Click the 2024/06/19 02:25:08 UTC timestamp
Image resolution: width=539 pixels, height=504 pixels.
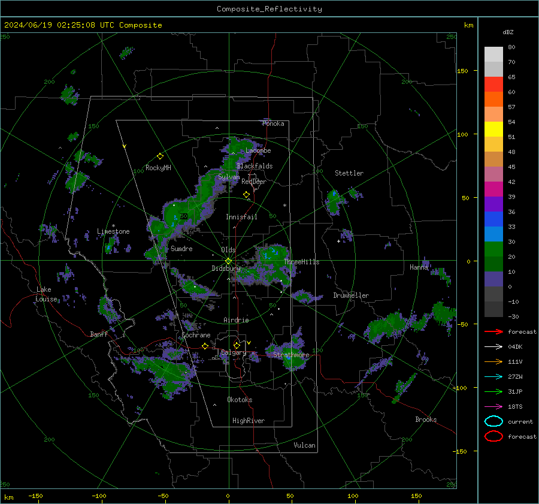[59, 25]
